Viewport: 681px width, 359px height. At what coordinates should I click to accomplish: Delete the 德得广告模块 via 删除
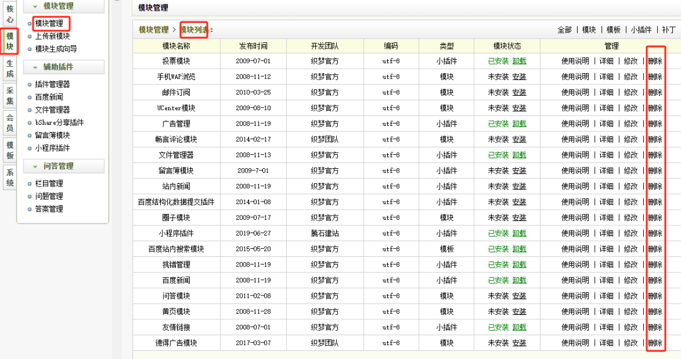click(x=655, y=343)
